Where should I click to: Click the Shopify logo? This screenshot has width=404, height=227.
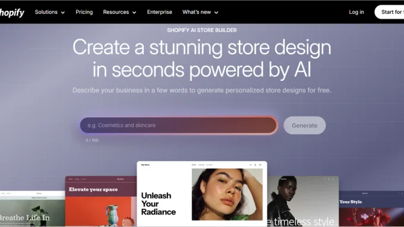[12, 12]
